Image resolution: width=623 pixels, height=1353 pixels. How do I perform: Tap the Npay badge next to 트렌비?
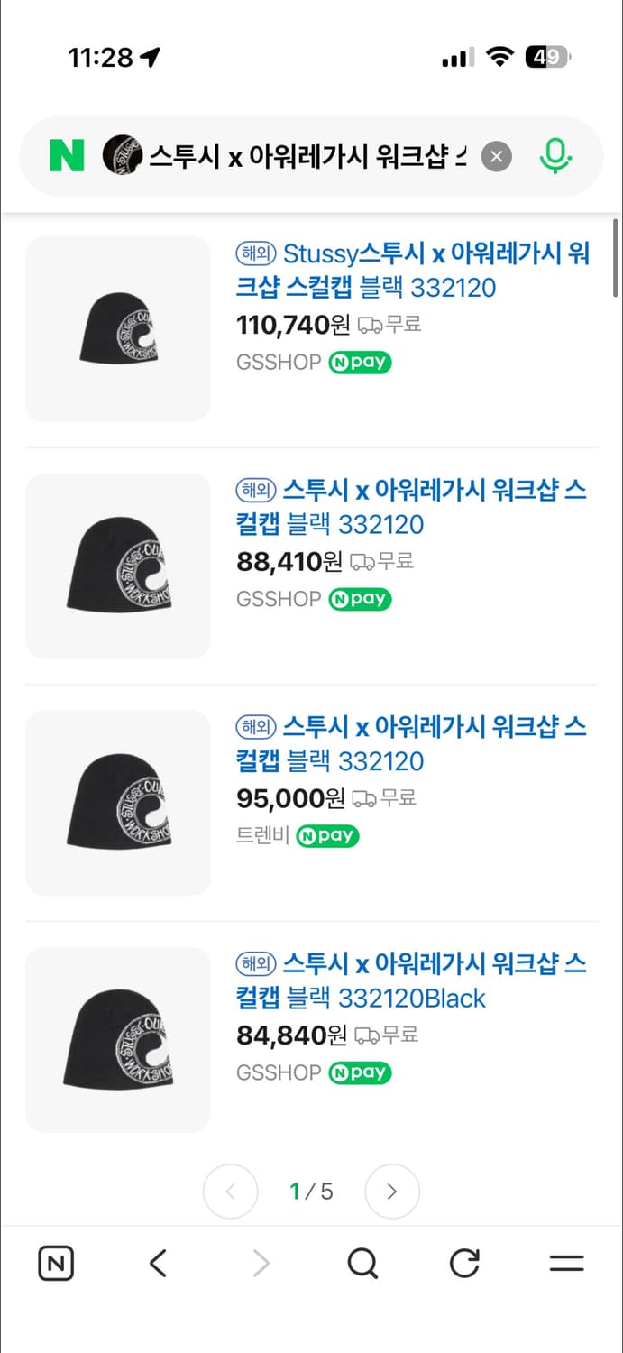(326, 836)
